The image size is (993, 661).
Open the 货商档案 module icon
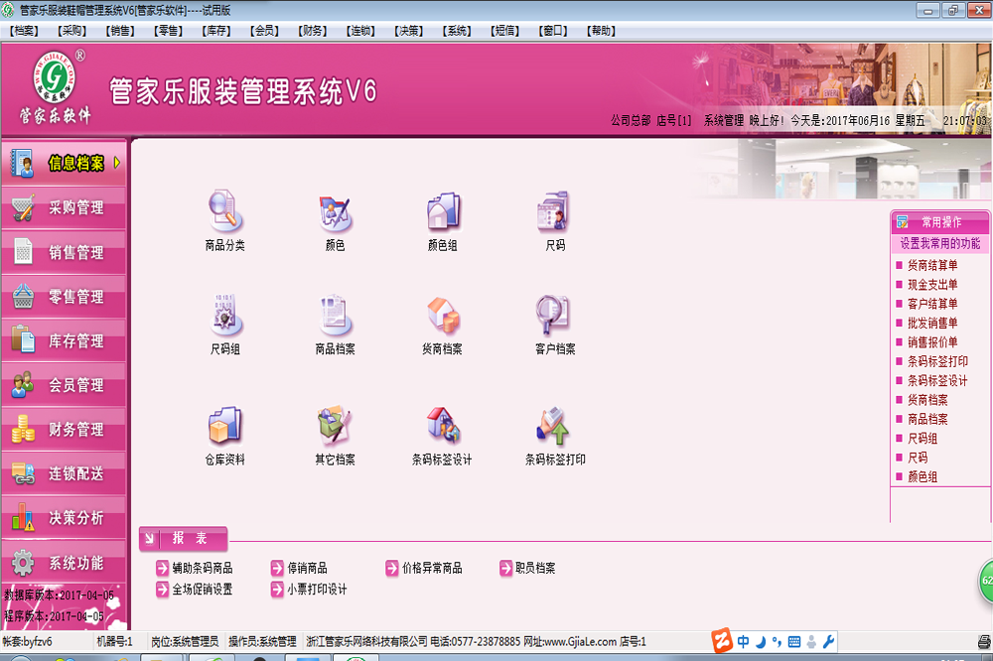click(442, 325)
